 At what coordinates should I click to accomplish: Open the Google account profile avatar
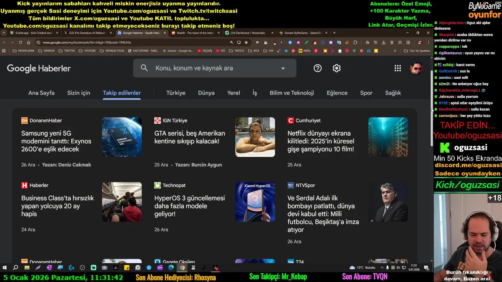(x=416, y=68)
